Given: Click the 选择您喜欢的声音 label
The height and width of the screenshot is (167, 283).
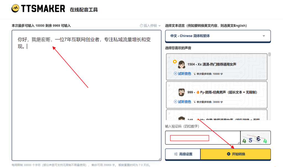Looking at the screenshot, I should [178, 48].
